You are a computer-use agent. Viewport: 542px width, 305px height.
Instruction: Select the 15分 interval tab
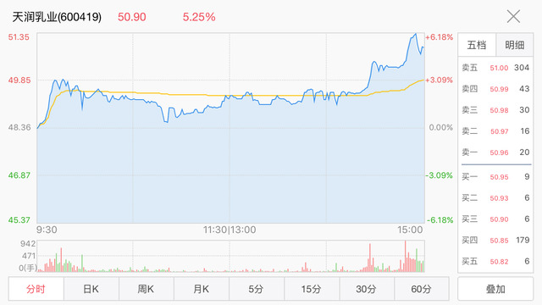(312, 289)
